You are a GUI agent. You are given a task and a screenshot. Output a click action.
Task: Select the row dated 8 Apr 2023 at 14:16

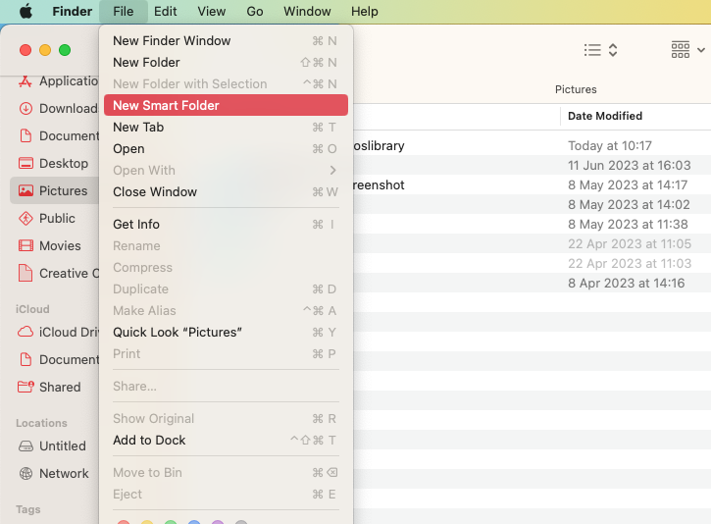click(533, 283)
